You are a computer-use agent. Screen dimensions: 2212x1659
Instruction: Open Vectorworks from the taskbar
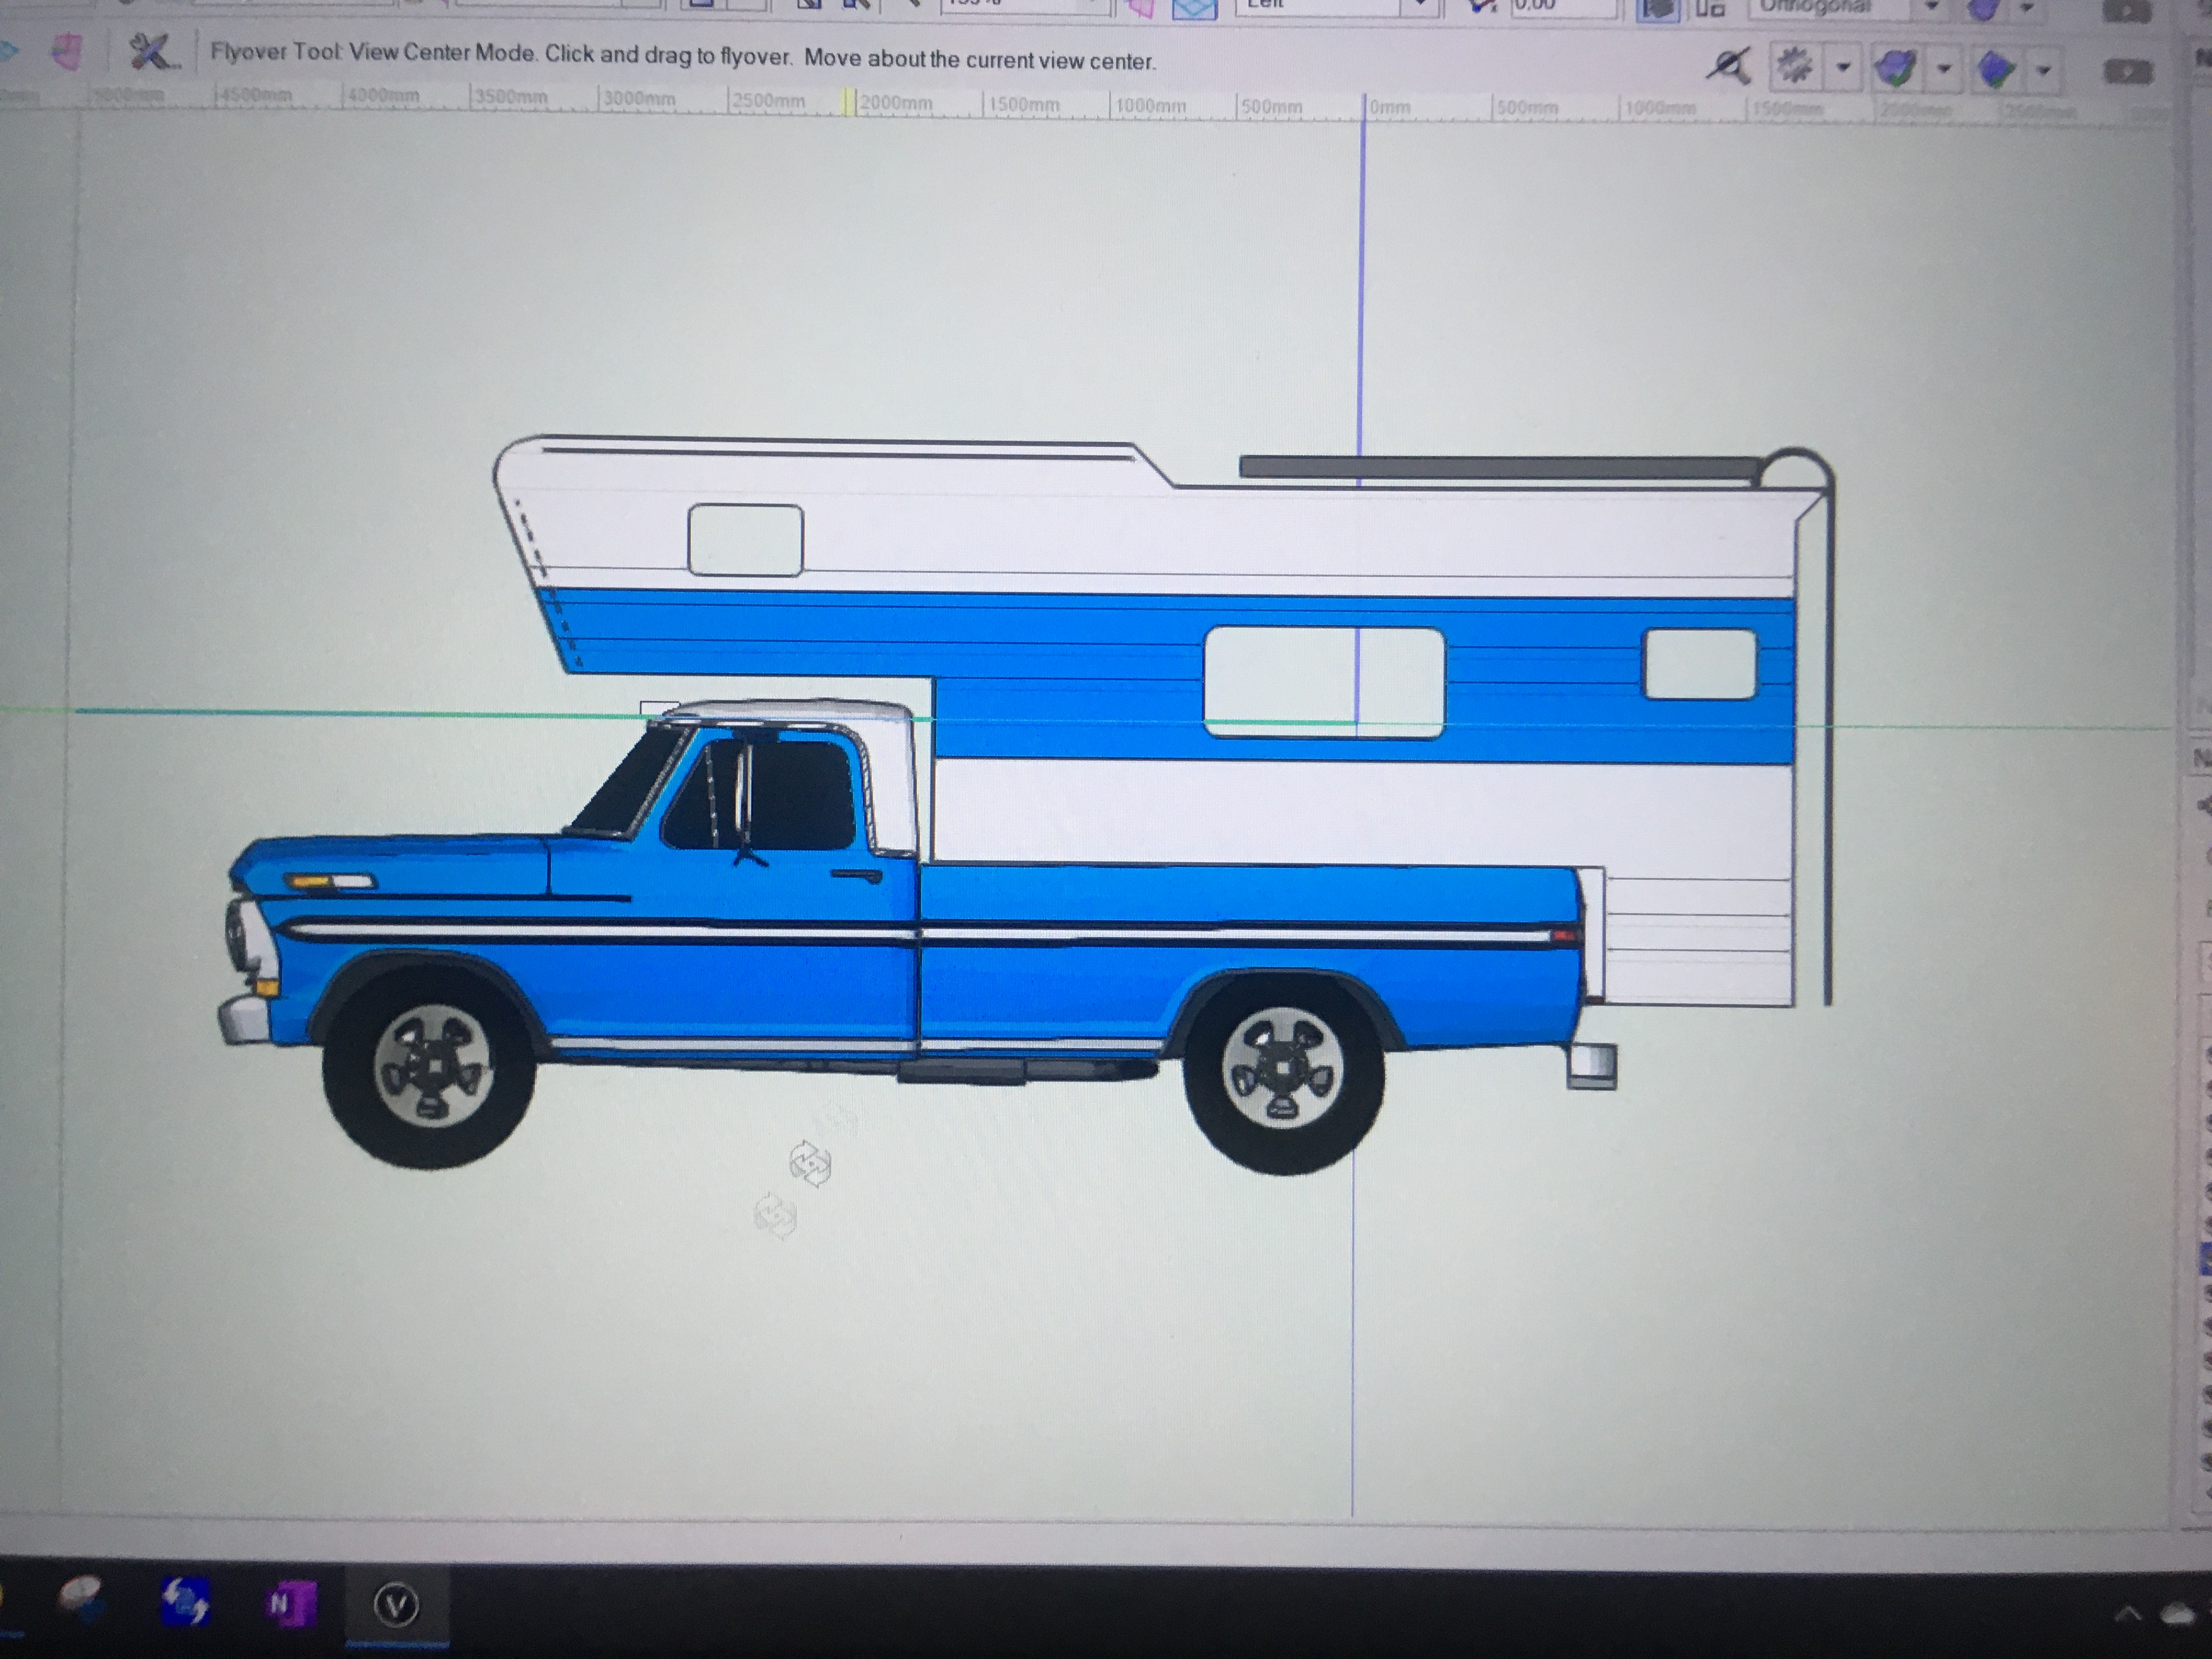click(x=397, y=1605)
